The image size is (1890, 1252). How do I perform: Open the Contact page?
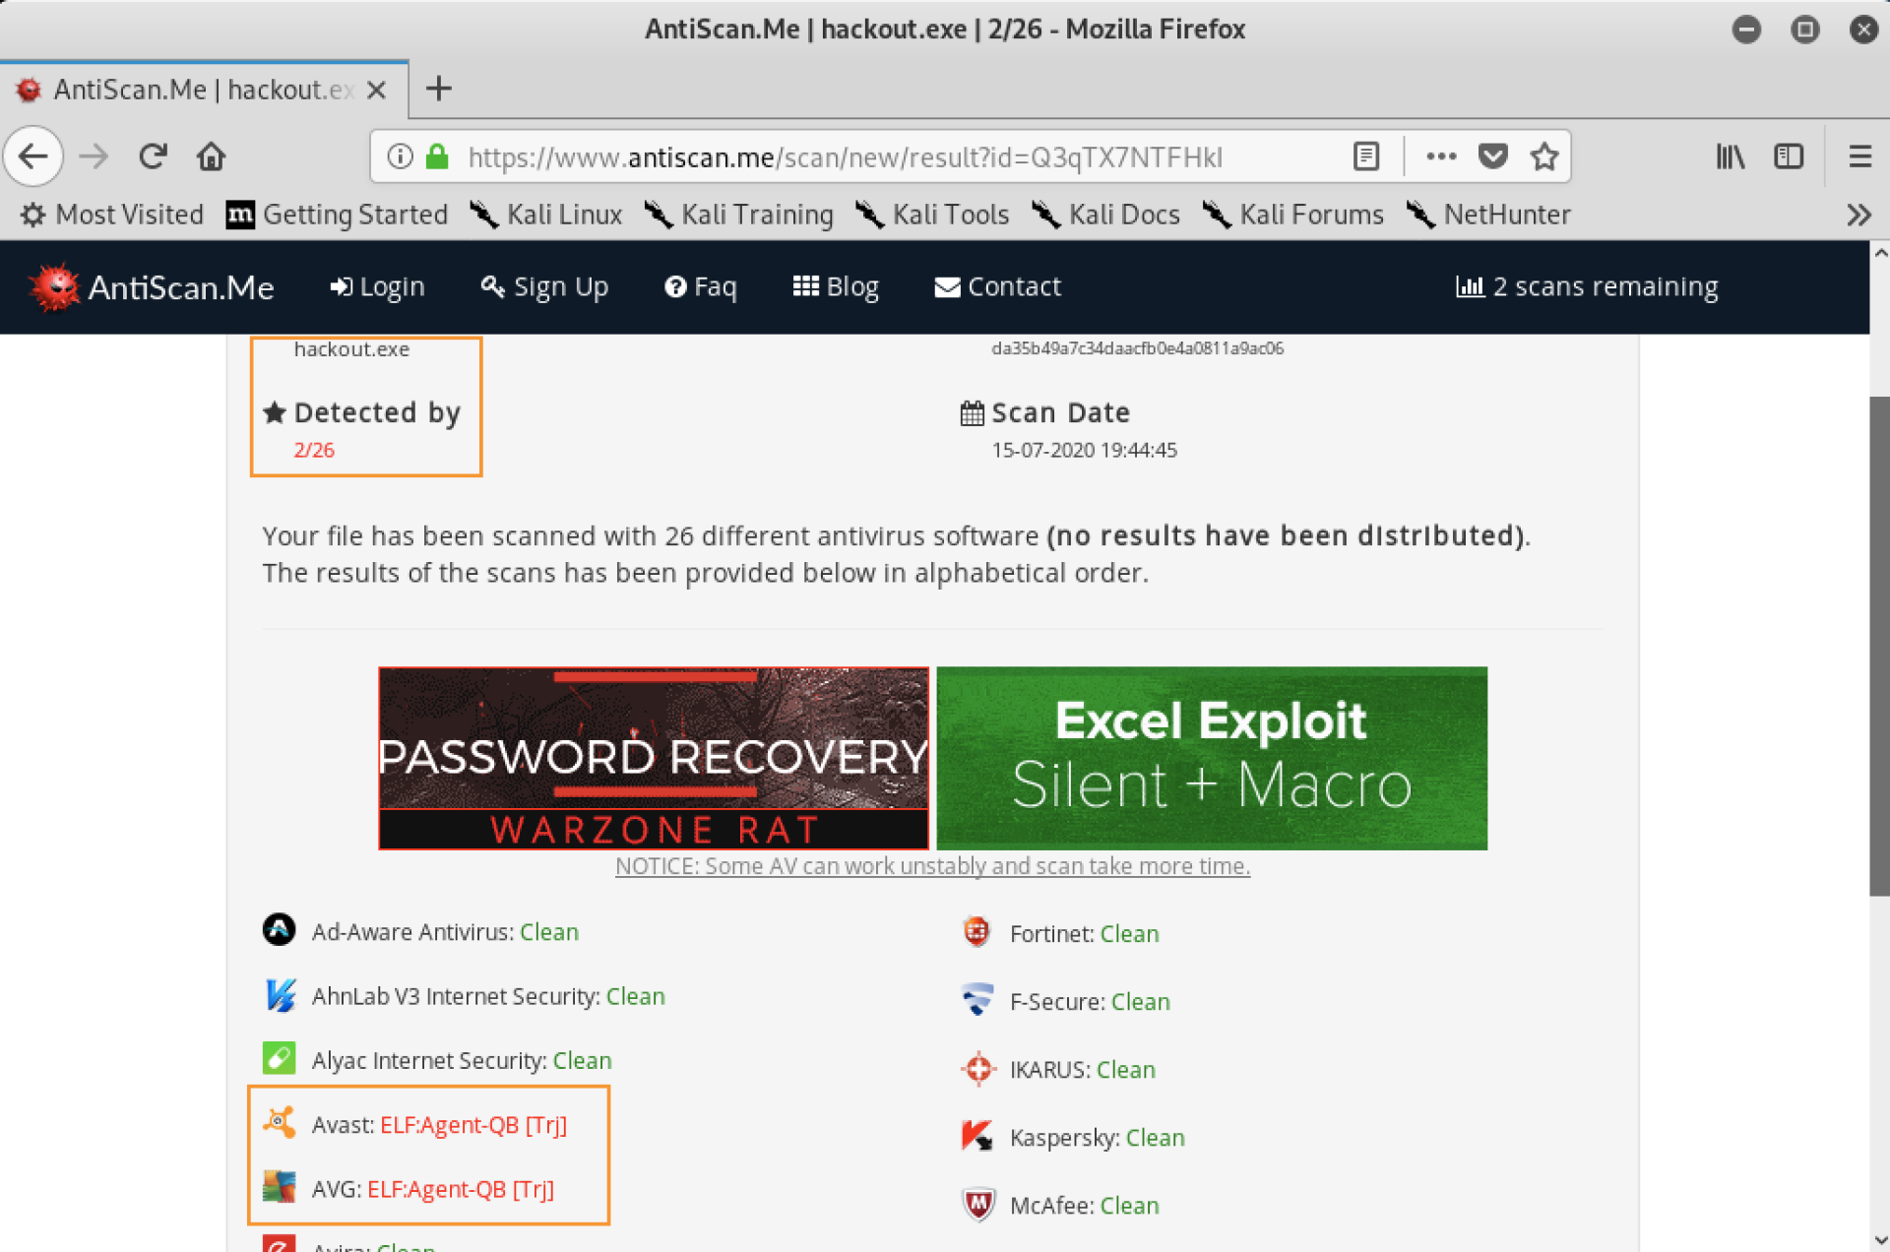pyautogui.click(x=997, y=286)
